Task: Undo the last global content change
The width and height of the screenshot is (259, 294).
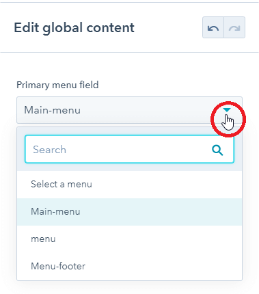Action: coord(213,27)
